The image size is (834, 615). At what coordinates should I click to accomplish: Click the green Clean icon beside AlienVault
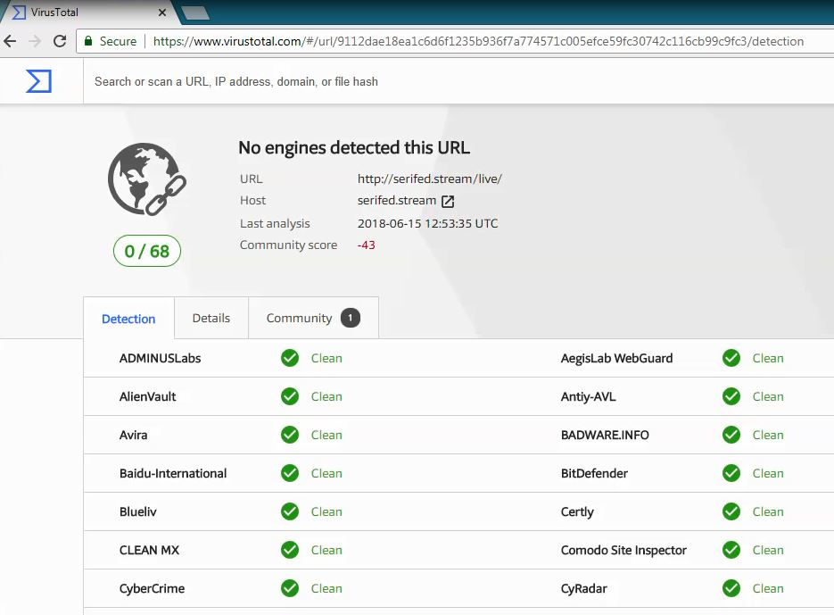(290, 396)
